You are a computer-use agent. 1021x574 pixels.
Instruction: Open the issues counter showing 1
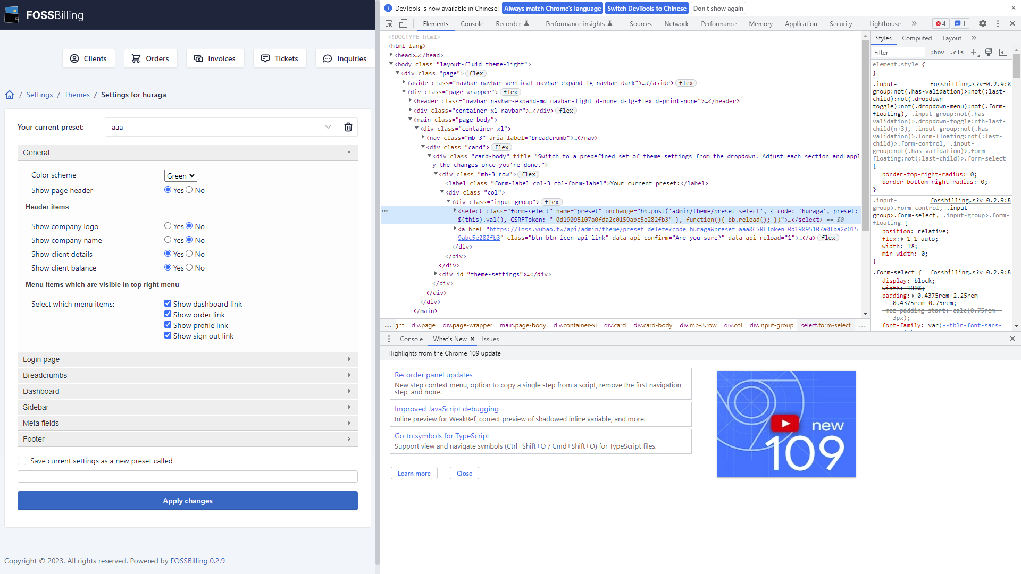click(x=960, y=23)
